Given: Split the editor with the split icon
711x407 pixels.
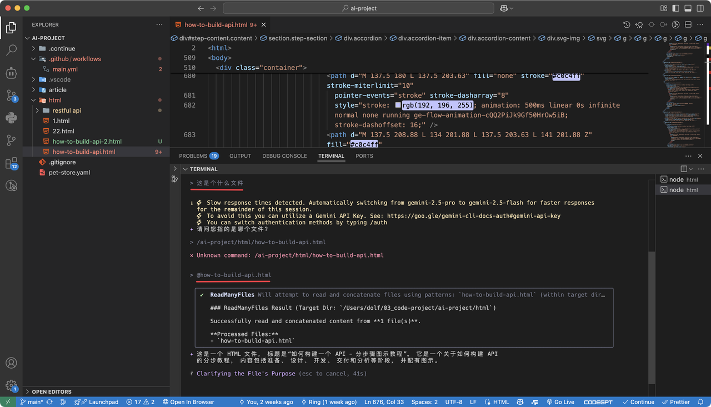Looking at the screenshot, I should click(x=688, y=24).
